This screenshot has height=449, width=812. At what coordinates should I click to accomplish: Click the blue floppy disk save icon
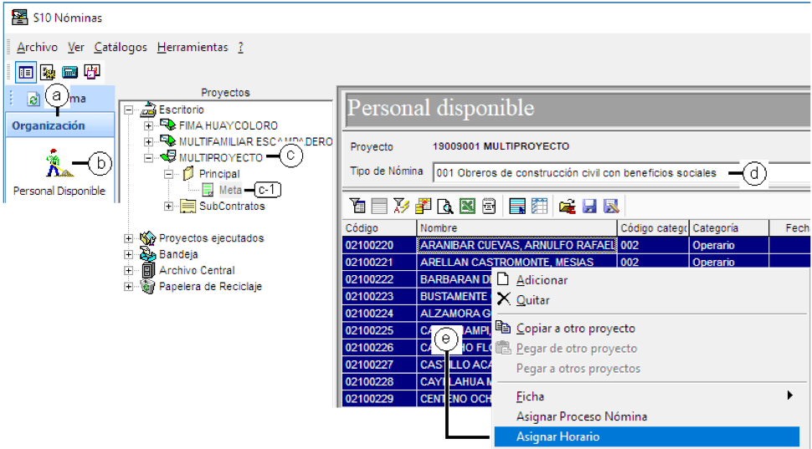[590, 207]
